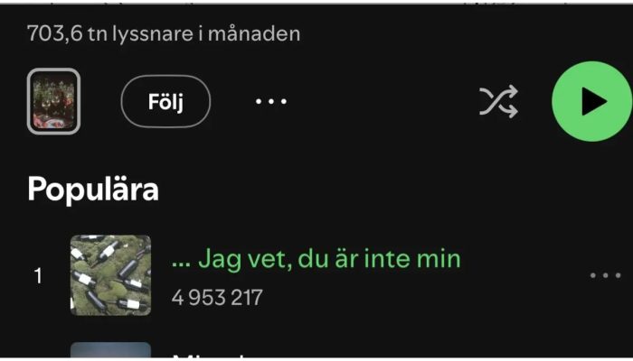
Task: Open the second track's partially visible cover art
Action: click(110, 350)
